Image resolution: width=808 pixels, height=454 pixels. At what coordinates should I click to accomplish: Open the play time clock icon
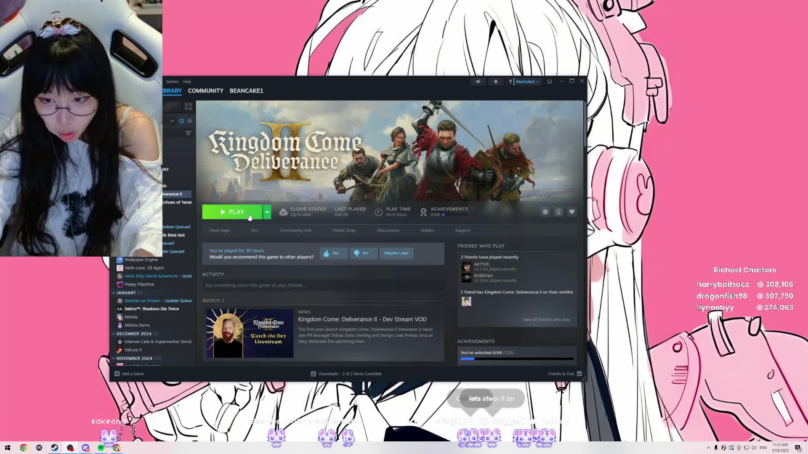coord(379,212)
